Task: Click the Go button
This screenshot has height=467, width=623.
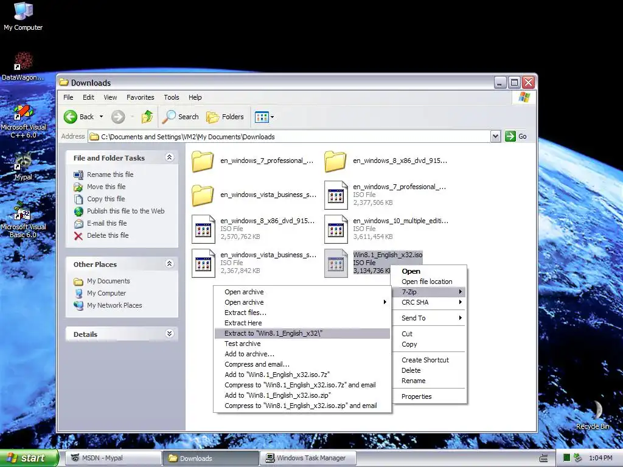Action: pos(516,136)
